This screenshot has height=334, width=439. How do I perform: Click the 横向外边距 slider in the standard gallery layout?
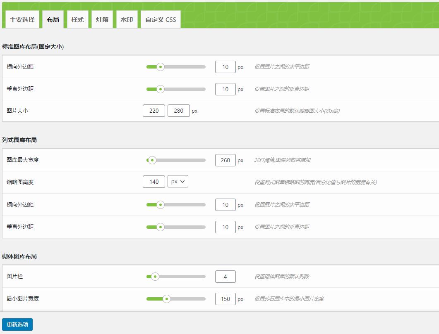point(176,67)
